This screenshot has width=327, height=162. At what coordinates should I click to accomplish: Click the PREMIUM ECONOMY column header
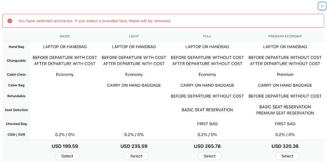(285, 36)
